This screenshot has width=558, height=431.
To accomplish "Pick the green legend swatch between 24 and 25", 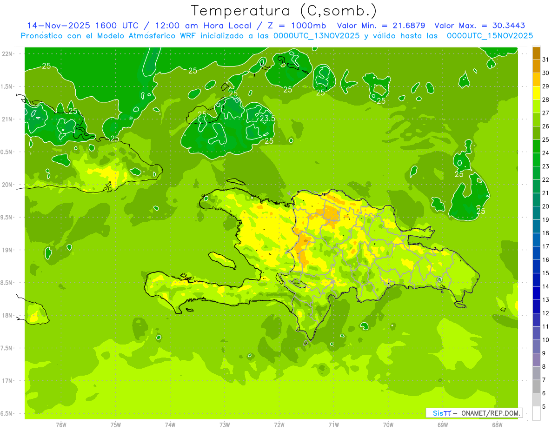I will click(x=537, y=146).
